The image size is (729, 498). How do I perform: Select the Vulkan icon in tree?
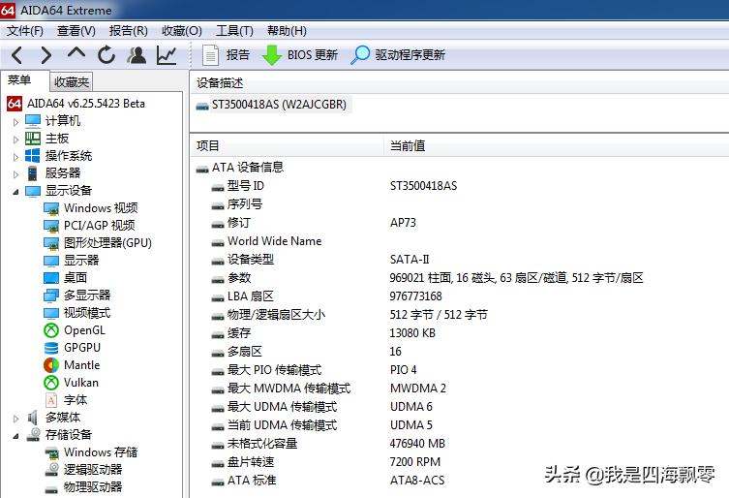pyautogui.click(x=51, y=383)
